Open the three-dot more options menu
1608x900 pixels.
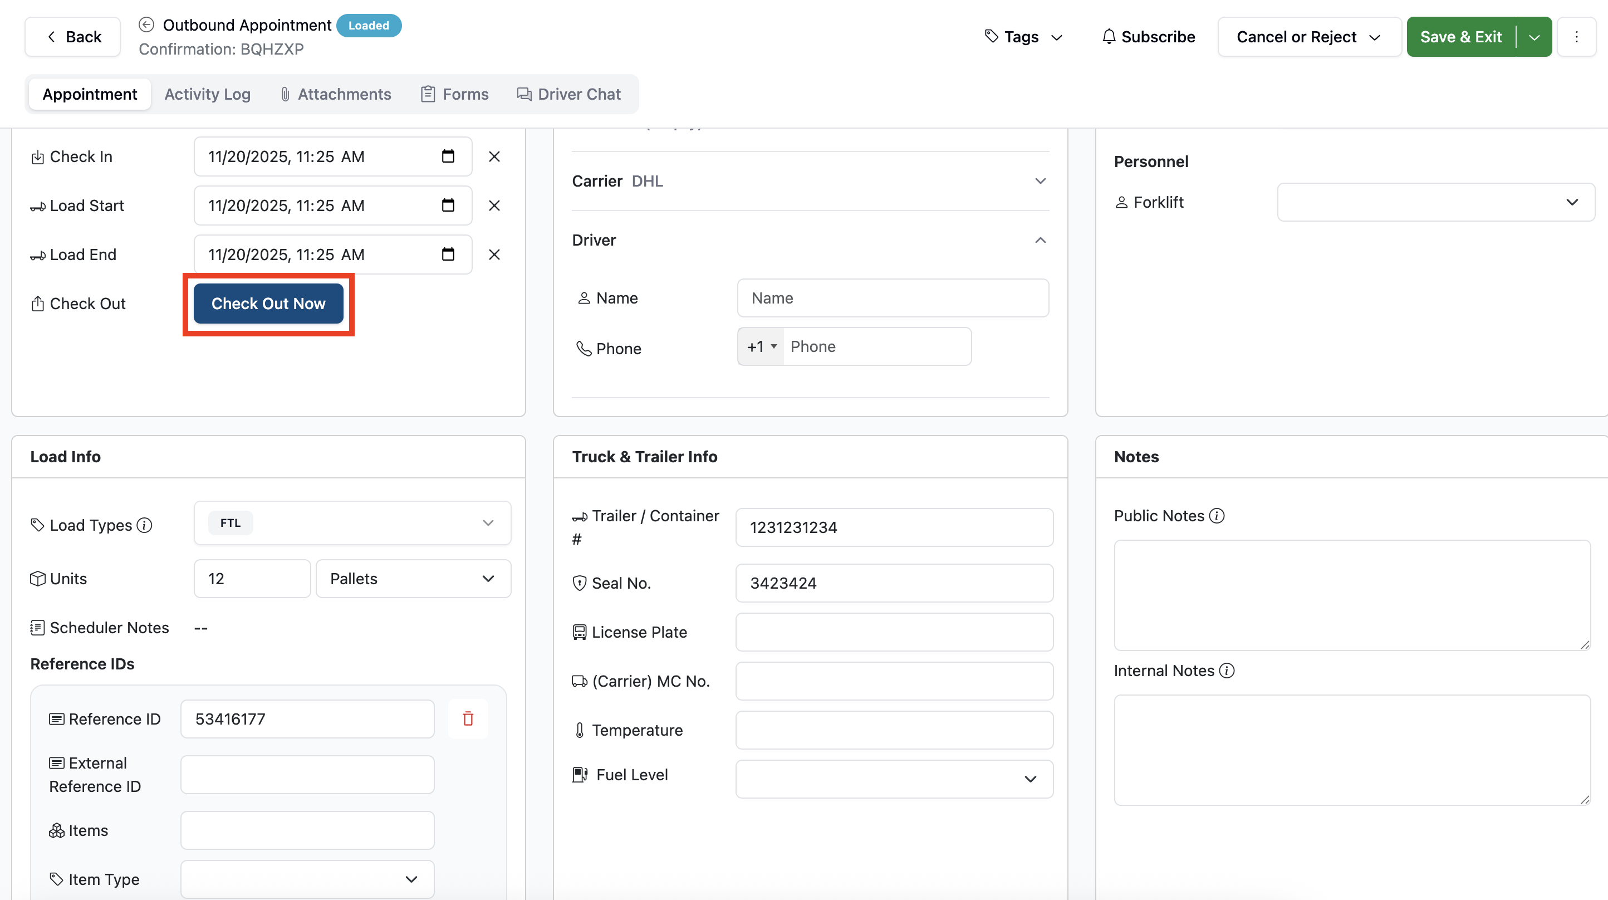pos(1577,37)
